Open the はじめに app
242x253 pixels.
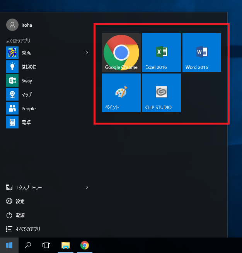click(29, 67)
